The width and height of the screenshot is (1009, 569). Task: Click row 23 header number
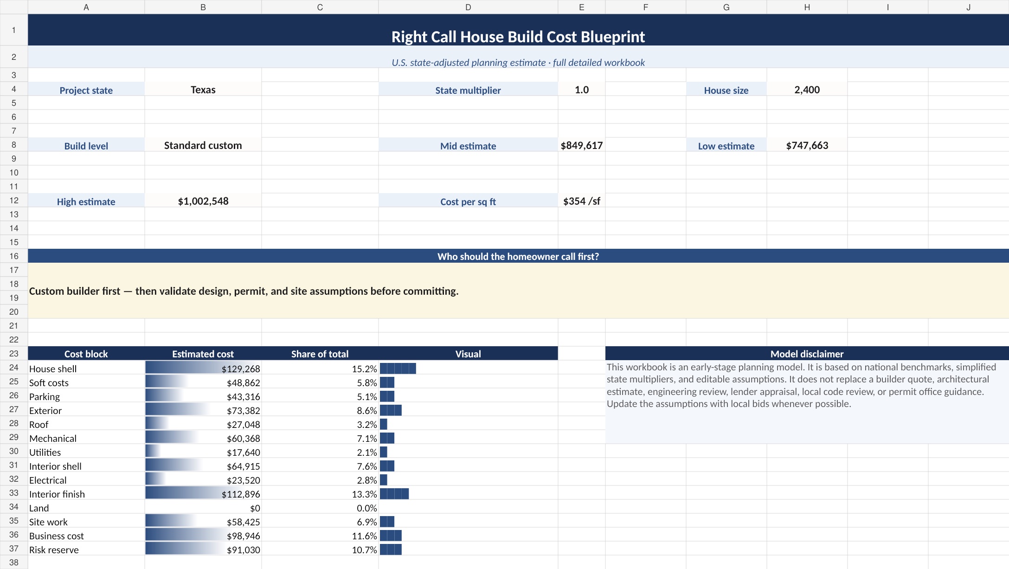[14, 353]
